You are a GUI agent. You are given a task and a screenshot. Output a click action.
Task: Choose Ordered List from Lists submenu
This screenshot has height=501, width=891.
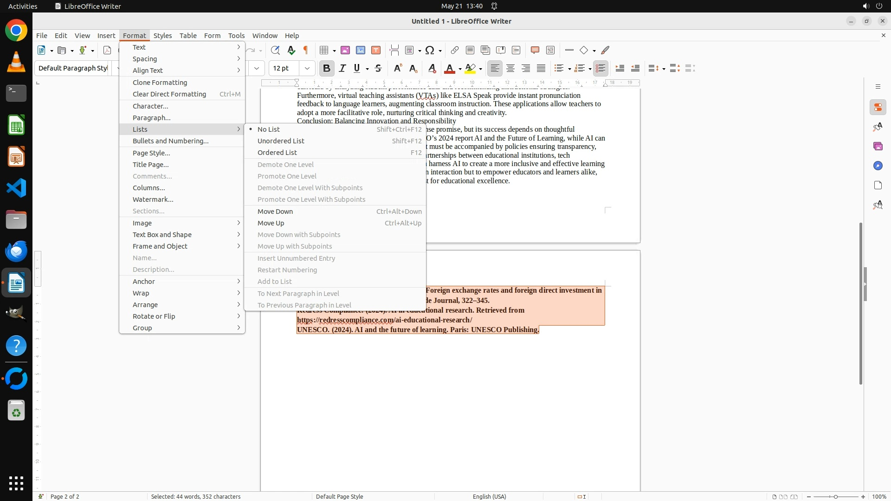[x=277, y=153]
